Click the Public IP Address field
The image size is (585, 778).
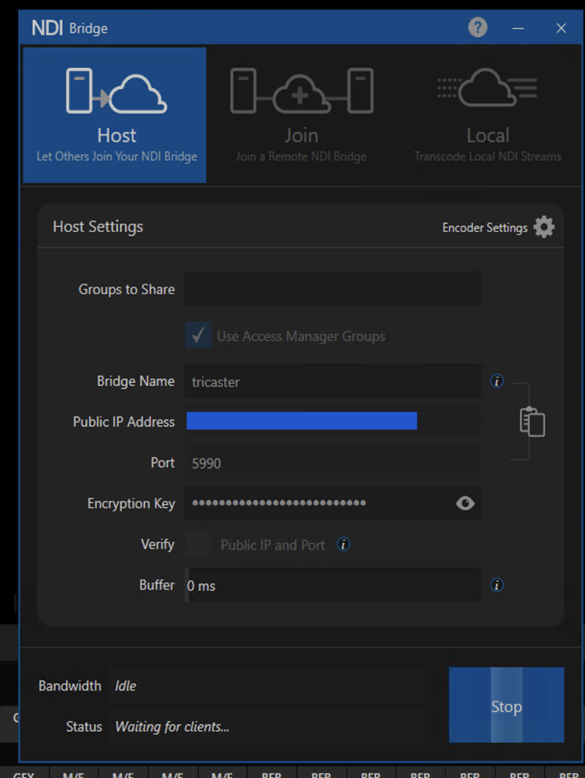(x=333, y=421)
